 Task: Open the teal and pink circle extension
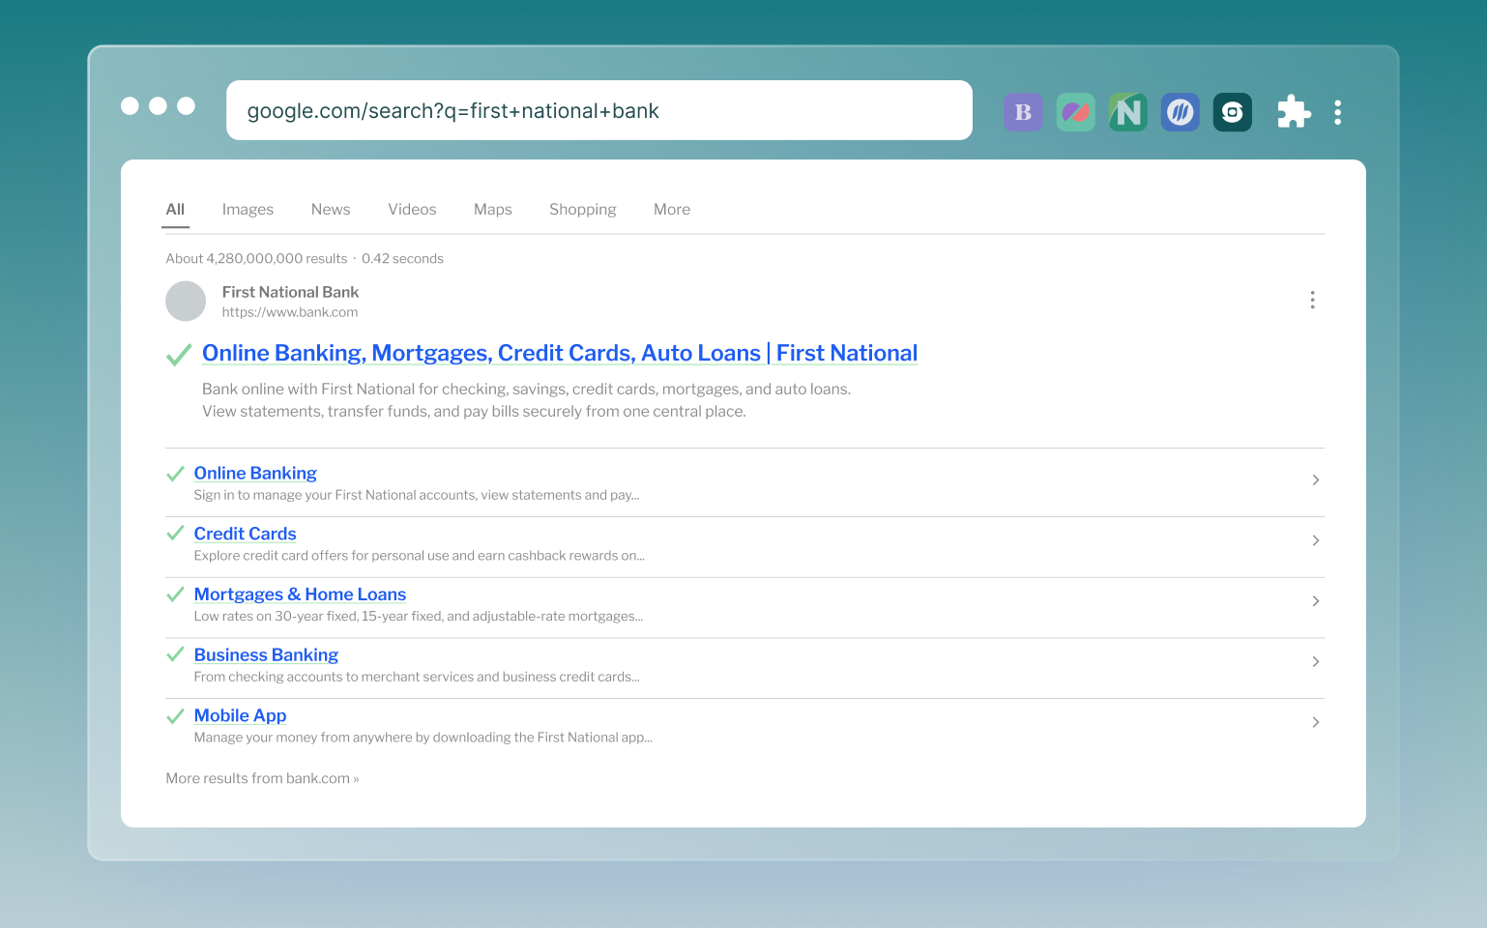click(x=1075, y=112)
